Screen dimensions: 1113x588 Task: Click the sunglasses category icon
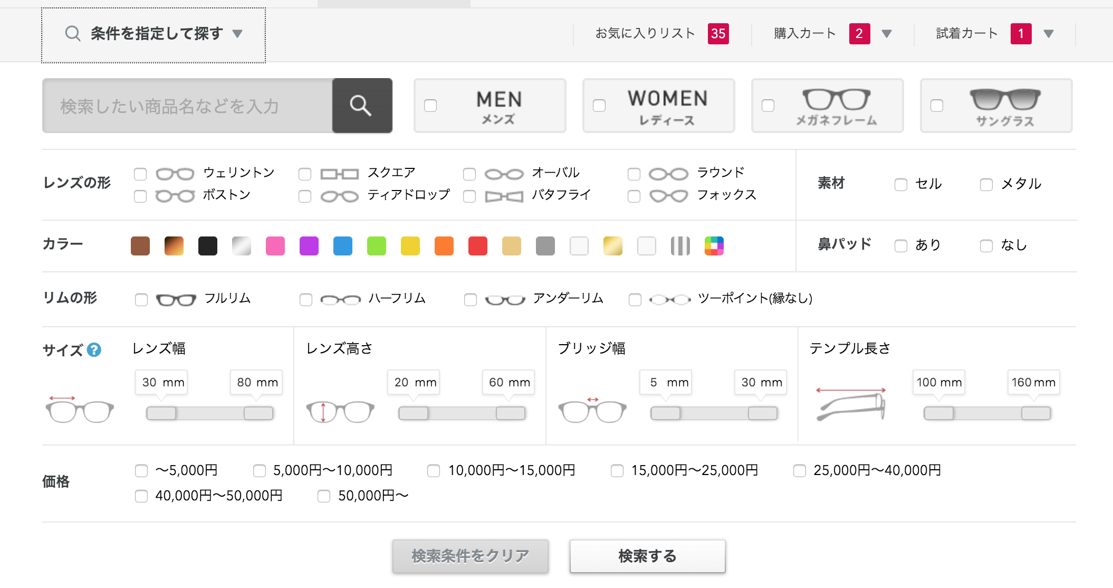click(x=1004, y=99)
